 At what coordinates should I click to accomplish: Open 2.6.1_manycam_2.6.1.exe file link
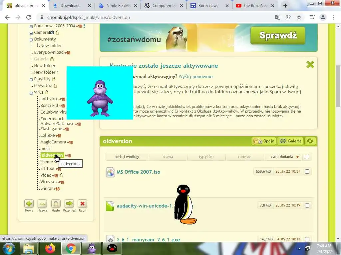(x=148, y=239)
